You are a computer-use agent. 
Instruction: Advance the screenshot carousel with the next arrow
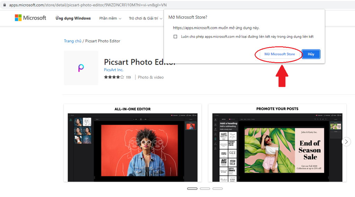pos(346,142)
